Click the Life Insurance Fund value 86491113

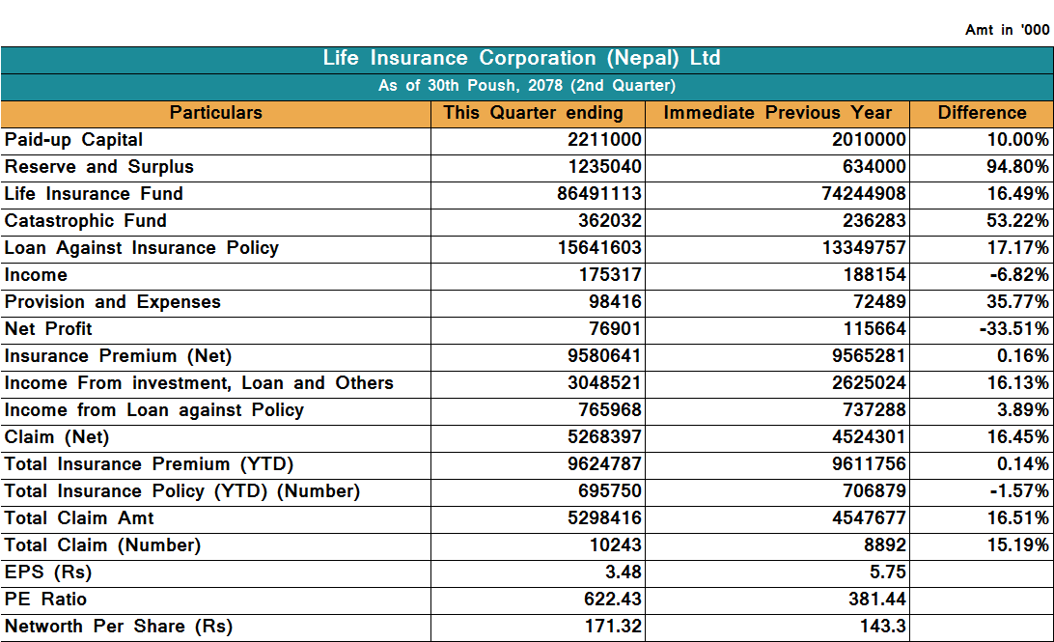click(x=599, y=194)
